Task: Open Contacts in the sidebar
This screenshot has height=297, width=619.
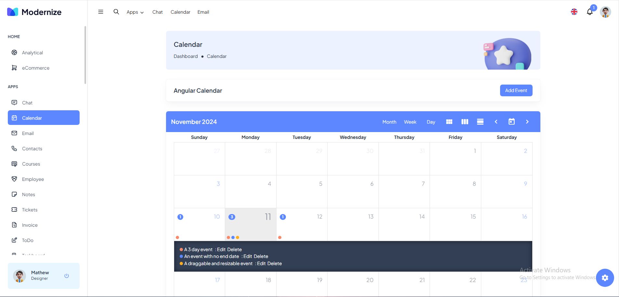Action: (32, 149)
